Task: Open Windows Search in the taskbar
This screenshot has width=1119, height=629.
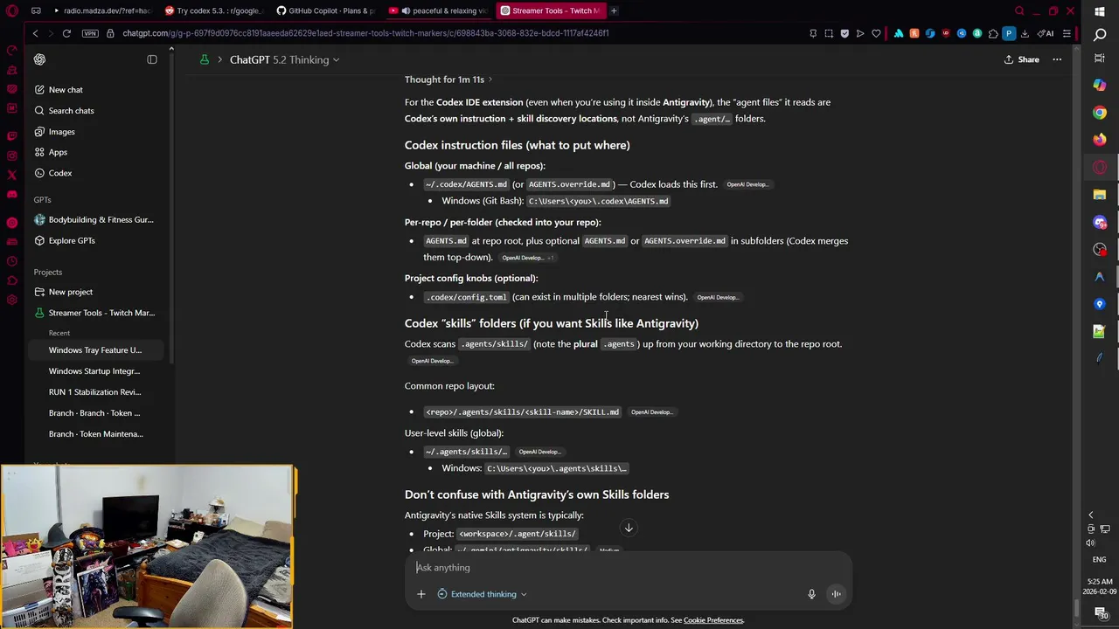Action: click(x=1100, y=34)
